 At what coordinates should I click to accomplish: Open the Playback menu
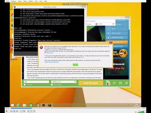click(x=14, y=1)
